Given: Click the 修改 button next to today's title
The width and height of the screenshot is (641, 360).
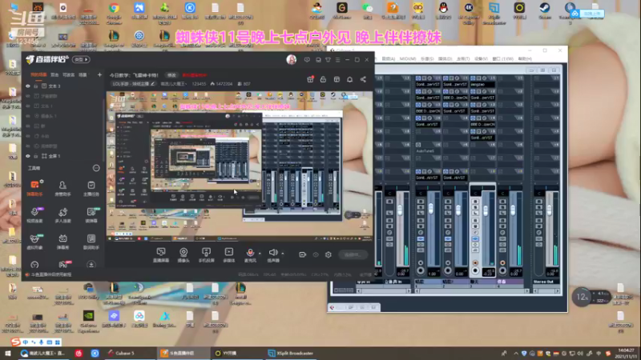Looking at the screenshot, I should click(171, 75).
